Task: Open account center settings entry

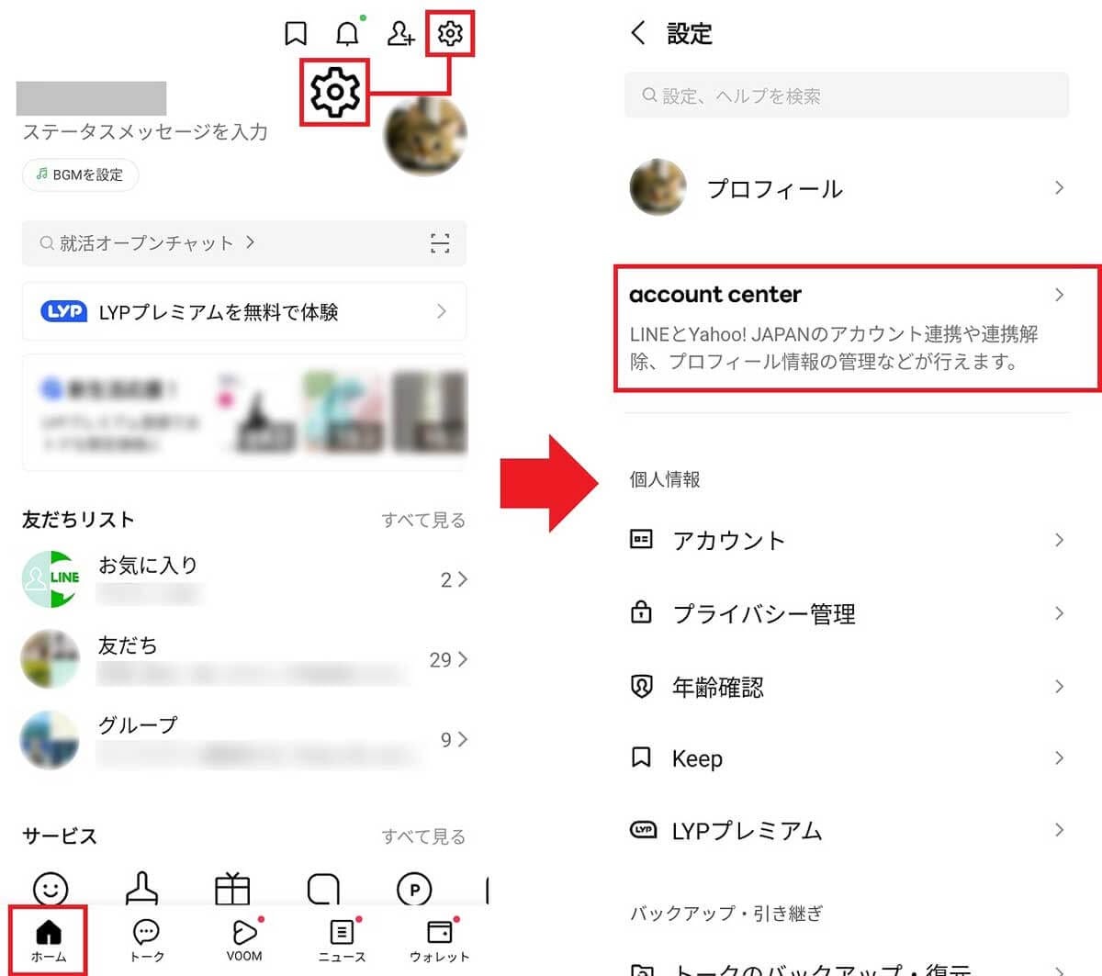Action: (x=856, y=328)
